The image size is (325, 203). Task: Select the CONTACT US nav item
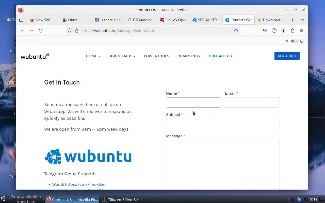point(220,56)
